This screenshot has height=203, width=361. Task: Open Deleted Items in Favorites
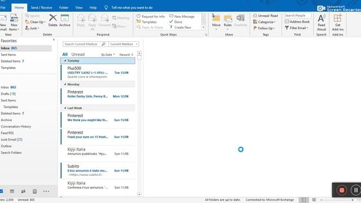[x=12, y=61]
